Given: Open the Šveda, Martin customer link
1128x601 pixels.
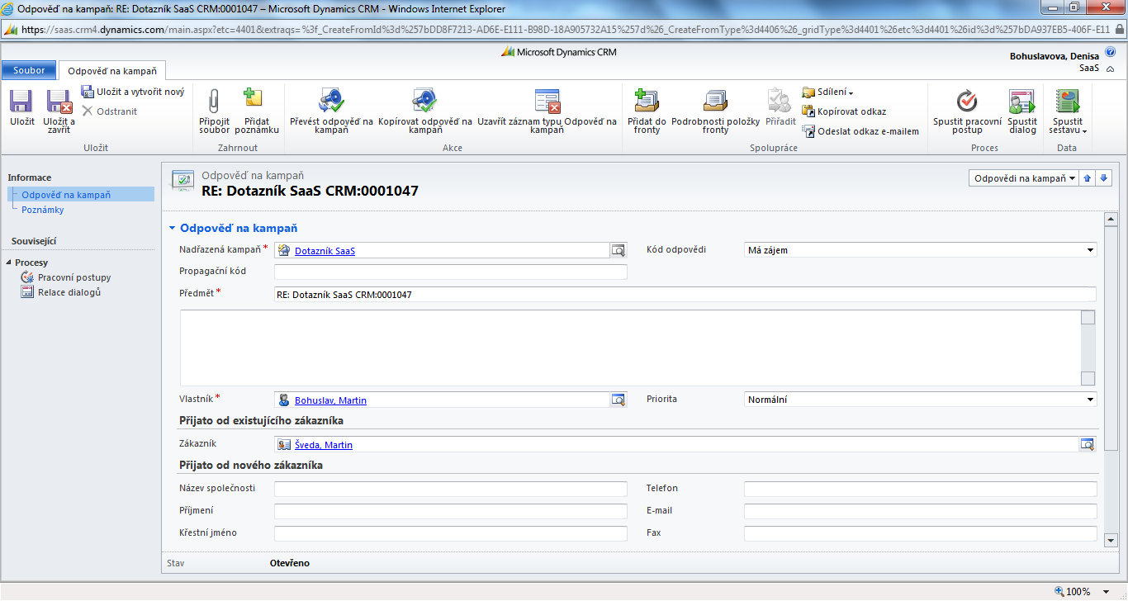Looking at the screenshot, I should coord(324,445).
